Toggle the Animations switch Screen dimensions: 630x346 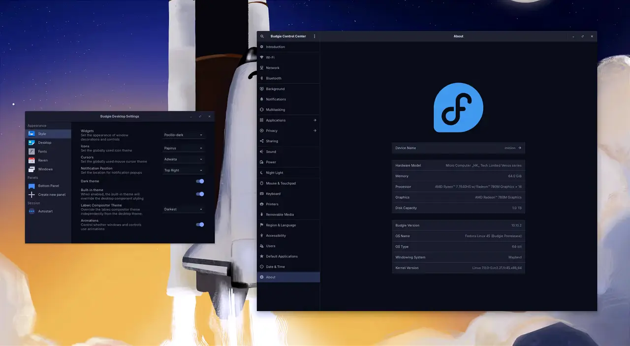click(x=200, y=224)
